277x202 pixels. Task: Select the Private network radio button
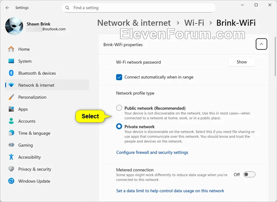tap(119, 126)
